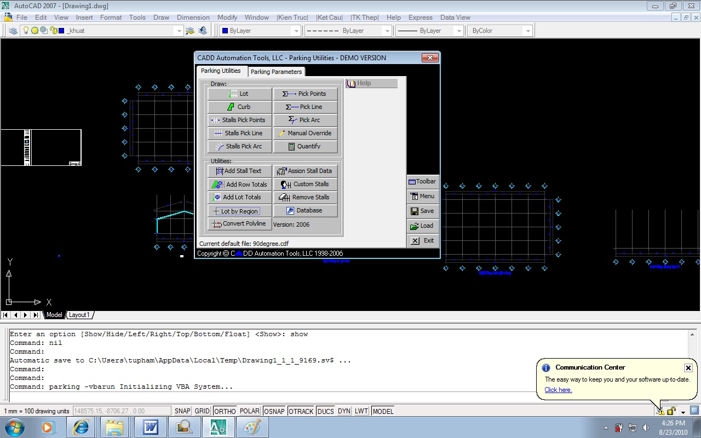Toggle GRID display in status bar
This screenshot has height=438, width=701.
pos(202,411)
